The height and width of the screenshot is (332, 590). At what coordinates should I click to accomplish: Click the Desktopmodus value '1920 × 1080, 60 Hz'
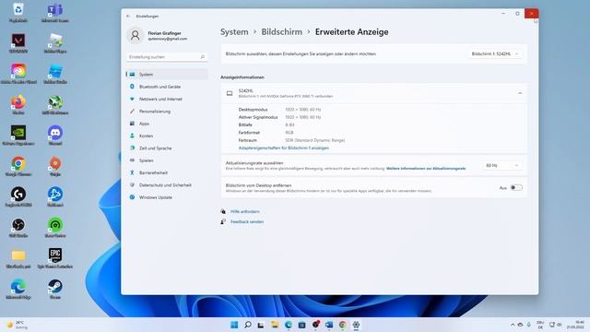pyautogui.click(x=303, y=110)
